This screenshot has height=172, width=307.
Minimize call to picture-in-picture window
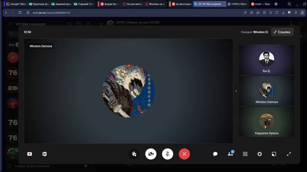point(274,154)
